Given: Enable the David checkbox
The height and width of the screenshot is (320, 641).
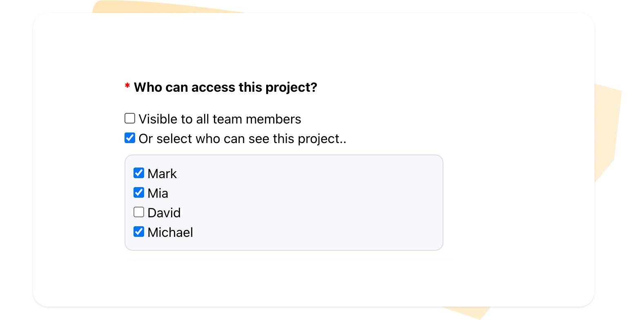Looking at the screenshot, I should click(x=139, y=212).
